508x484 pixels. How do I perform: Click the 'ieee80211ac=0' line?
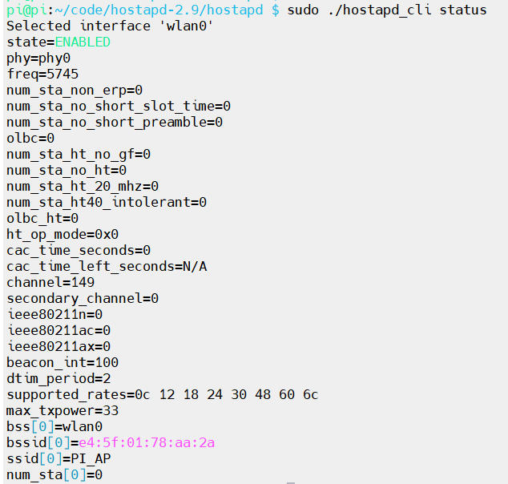coord(58,330)
